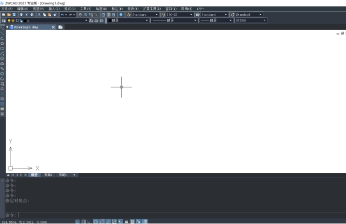
Task: Open the 工具(T) menu
Action: click(x=86, y=9)
